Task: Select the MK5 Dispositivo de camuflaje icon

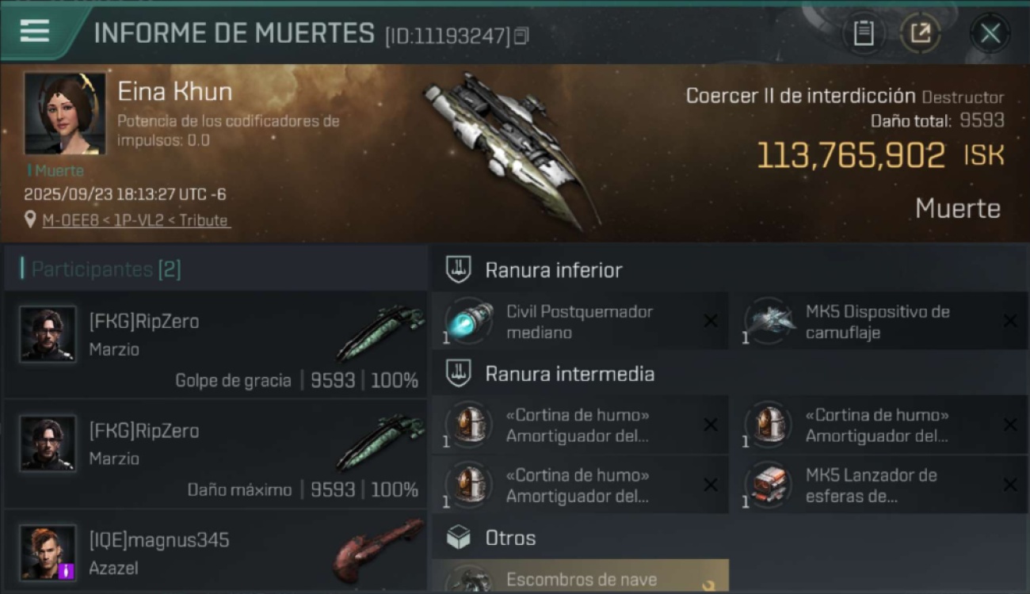Action: [769, 322]
